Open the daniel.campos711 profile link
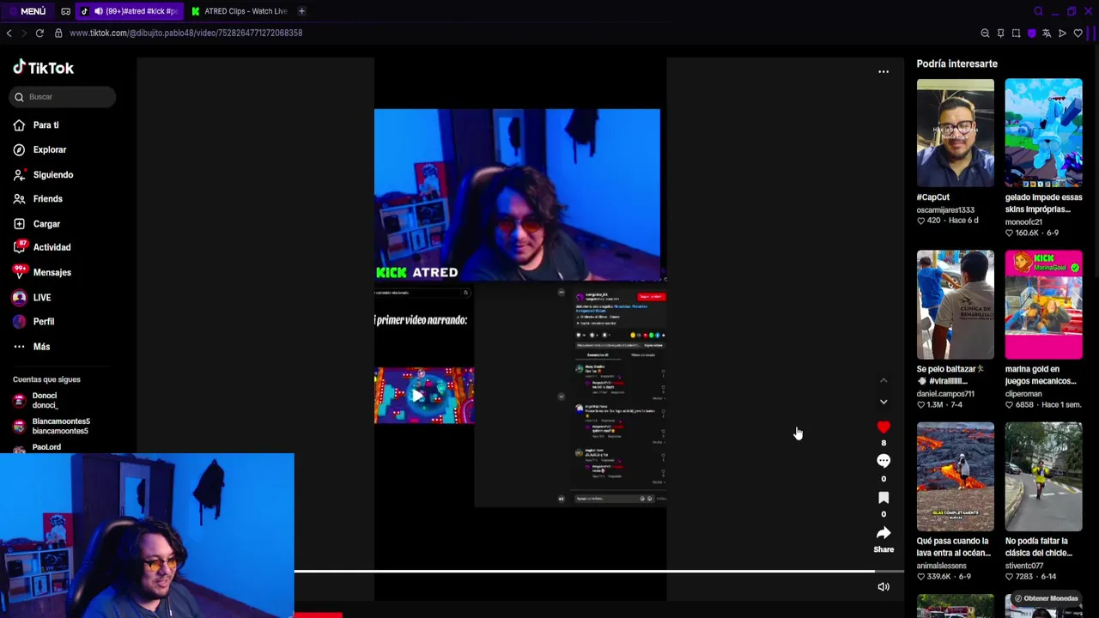The height and width of the screenshot is (618, 1099). tap(945, 394)
